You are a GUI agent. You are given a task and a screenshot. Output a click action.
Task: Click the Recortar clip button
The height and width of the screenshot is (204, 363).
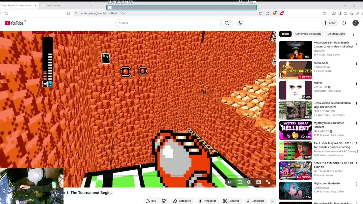231,201
